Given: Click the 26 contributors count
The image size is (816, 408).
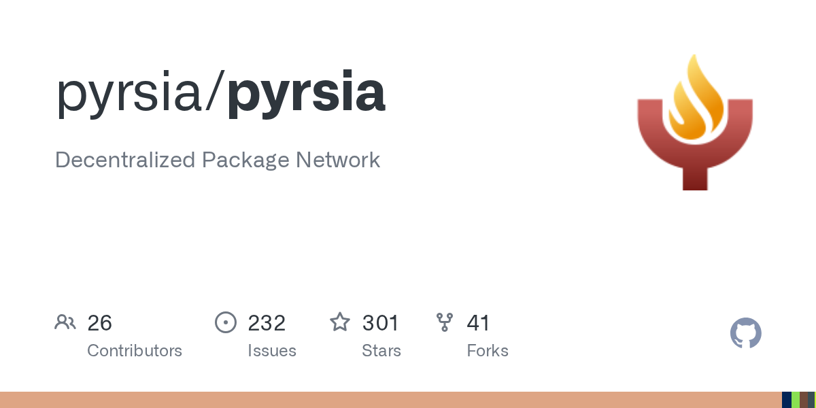Looking at the screenshot, I should tap(99, 323).
